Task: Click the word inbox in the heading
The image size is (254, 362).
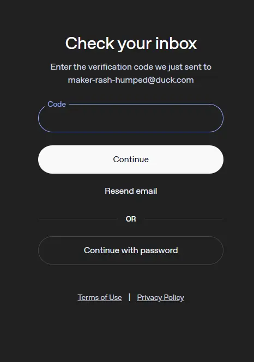Action: tap(176, 43)
